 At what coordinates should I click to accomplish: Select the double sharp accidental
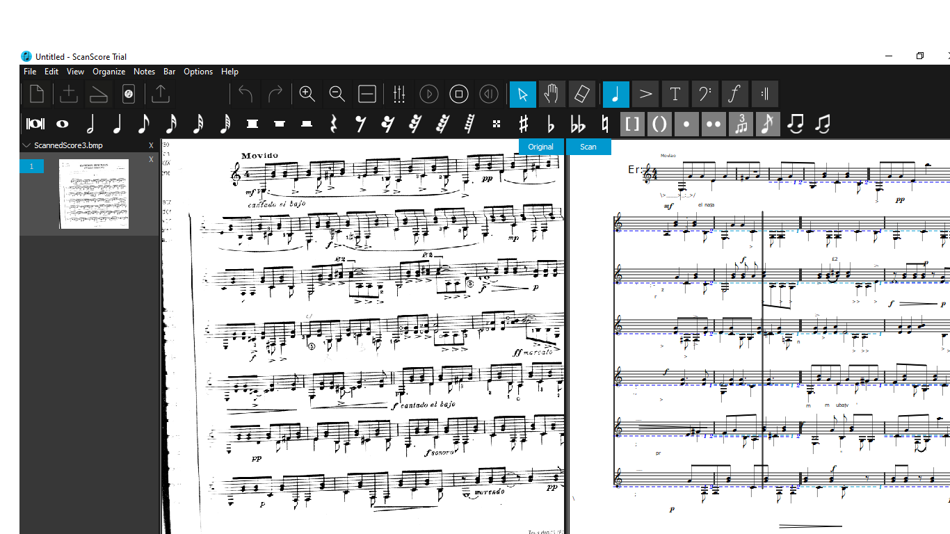pos(497,124)
